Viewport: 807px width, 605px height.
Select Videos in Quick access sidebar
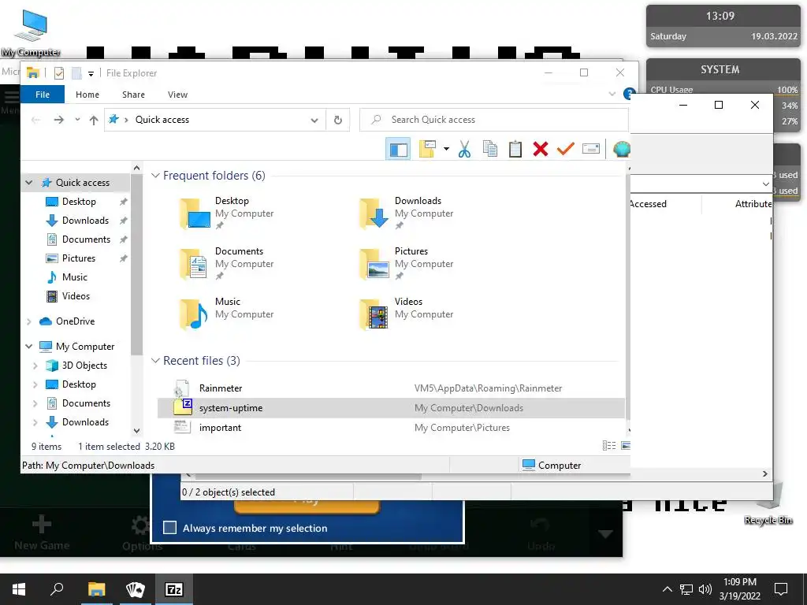76,296
